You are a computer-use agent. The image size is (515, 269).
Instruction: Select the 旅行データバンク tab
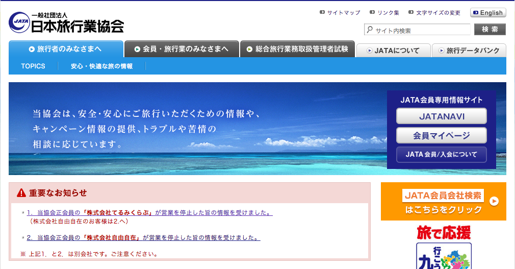[469, 51]
